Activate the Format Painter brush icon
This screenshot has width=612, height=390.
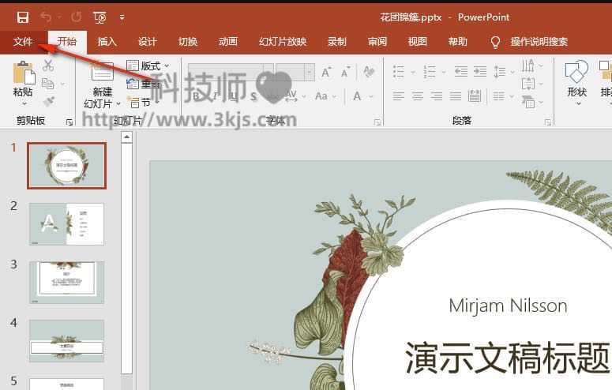pyautogui.click(x=49, y=102)
